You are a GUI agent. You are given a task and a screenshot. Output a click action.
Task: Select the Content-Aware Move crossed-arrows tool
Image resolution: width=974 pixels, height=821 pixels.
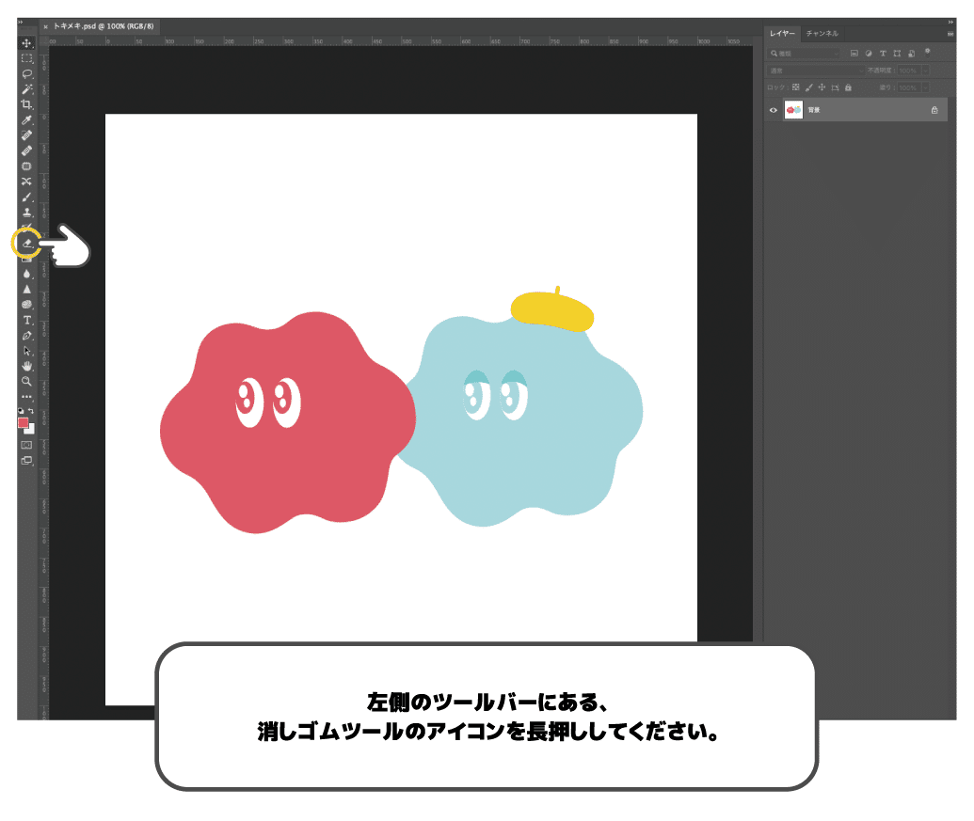pyautogui.click(x=26, y=182)
